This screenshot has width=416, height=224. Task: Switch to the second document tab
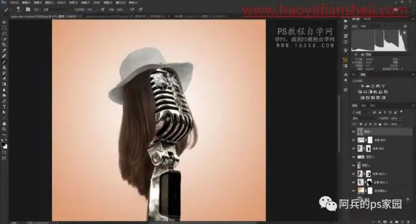(127, 16)
